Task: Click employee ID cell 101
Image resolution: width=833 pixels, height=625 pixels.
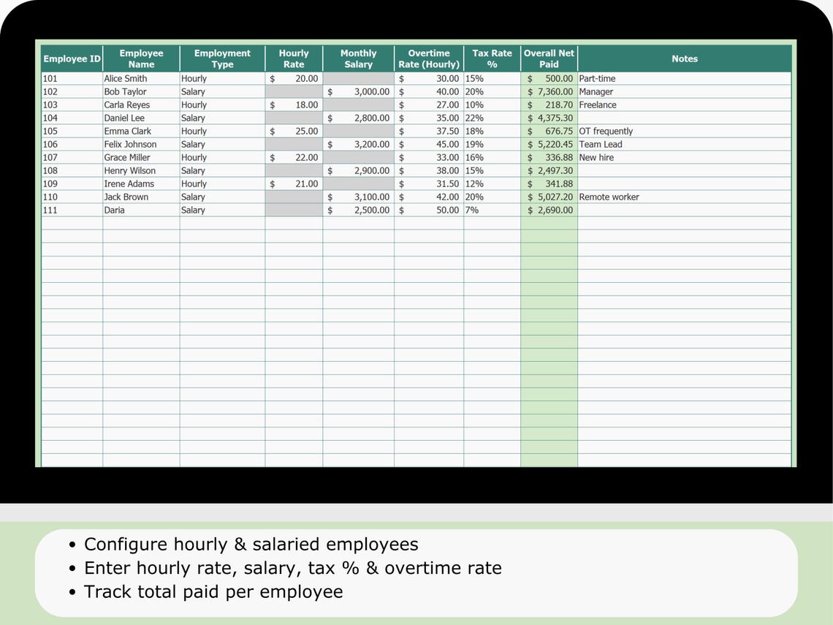Action: pyautogui.click(x=72, y=78)
